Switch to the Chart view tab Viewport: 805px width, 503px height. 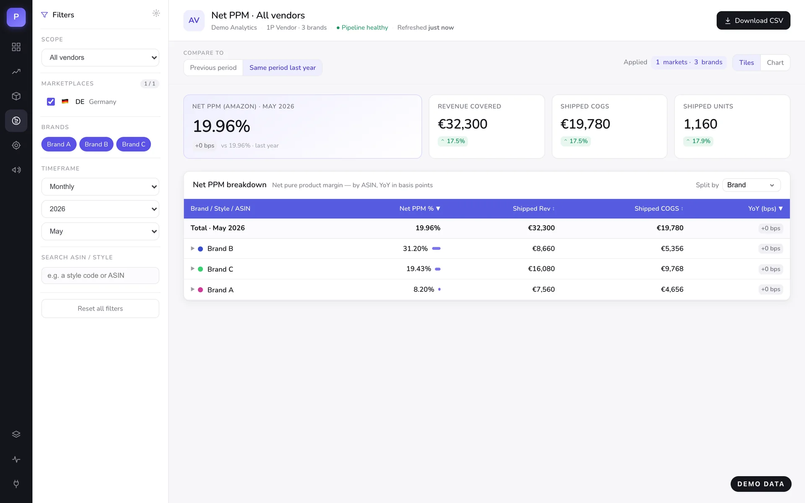[775, 62]
